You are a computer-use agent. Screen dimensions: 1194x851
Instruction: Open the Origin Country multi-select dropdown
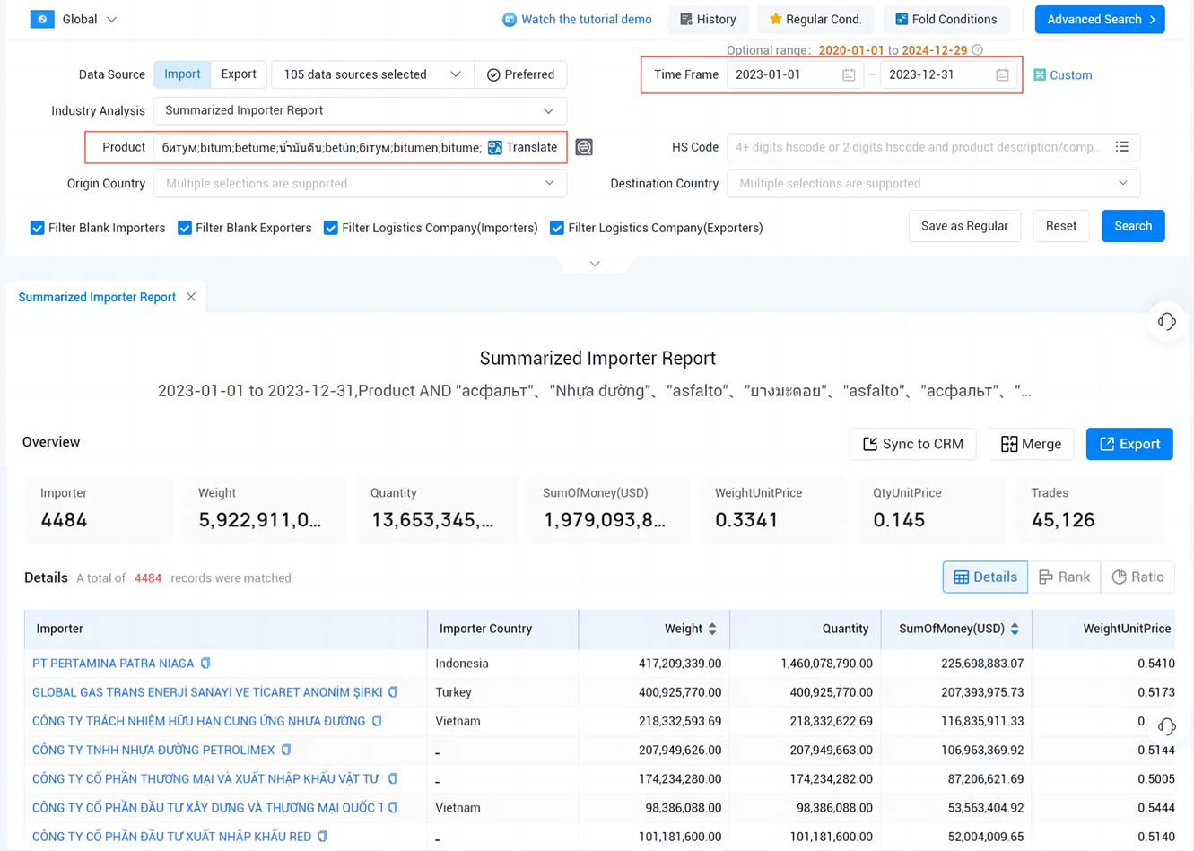360,183
